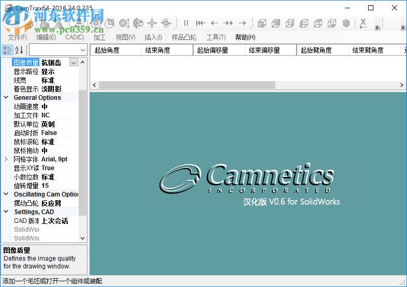Switch to bottom view cube icon

point(332,23)
